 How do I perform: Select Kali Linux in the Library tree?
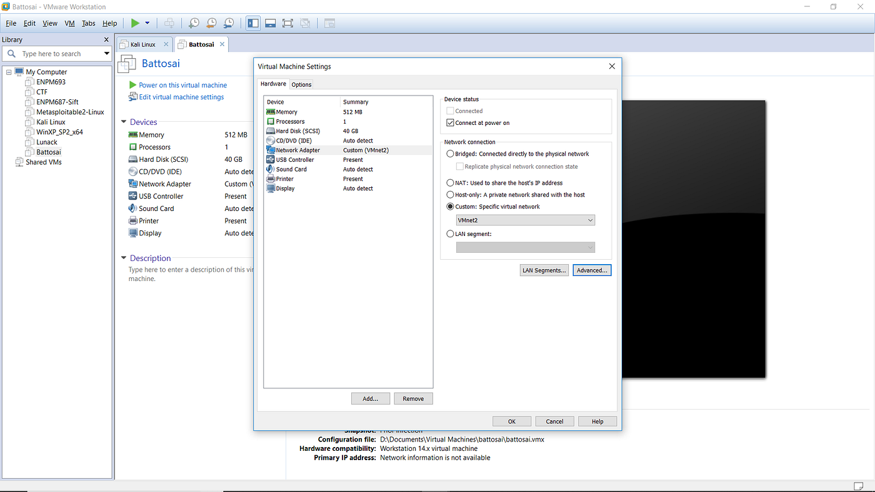[x=51, y=122]
